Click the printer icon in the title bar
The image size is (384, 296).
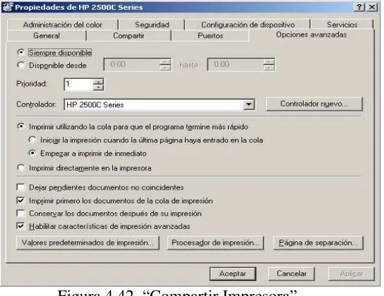tap(8, 7)
